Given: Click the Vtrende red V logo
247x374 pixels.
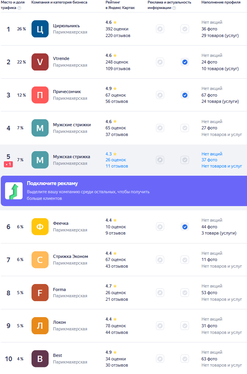Looking at the screenshot, I should [x=40, y=62].
